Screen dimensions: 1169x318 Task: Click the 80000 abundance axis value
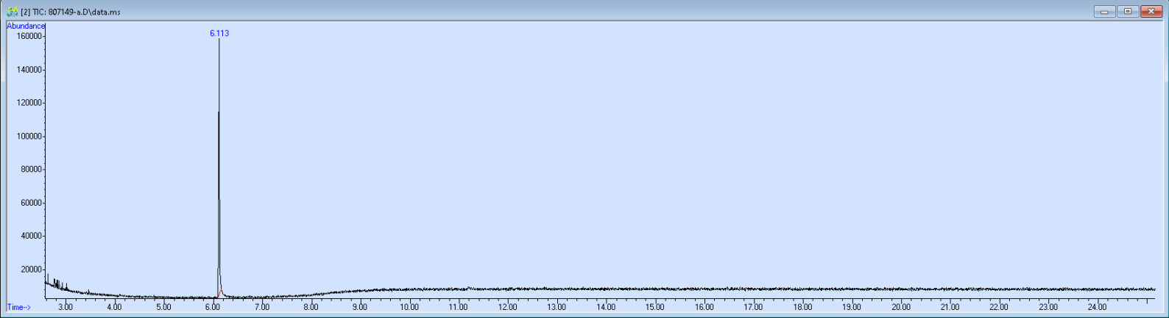coord(32,170)
